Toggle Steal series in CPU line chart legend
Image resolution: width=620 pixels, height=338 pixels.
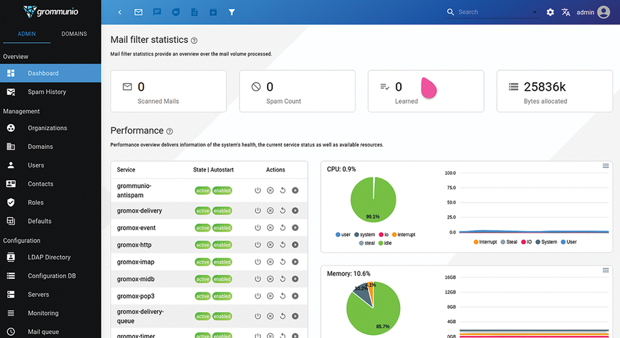tap(509, 242)
